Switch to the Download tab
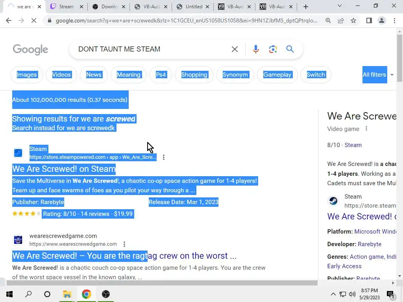This screenshot has height=302, width=403. [x=109, y=7]
